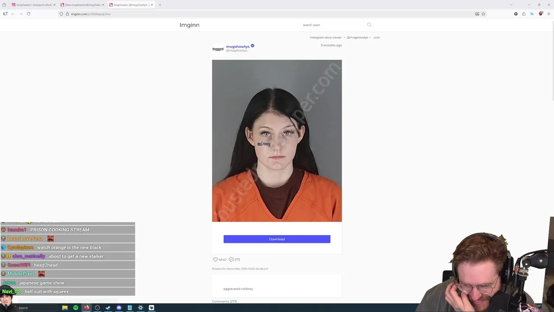Focus the 'search users' field
554x312 pixels.
(x=333, y=25)
